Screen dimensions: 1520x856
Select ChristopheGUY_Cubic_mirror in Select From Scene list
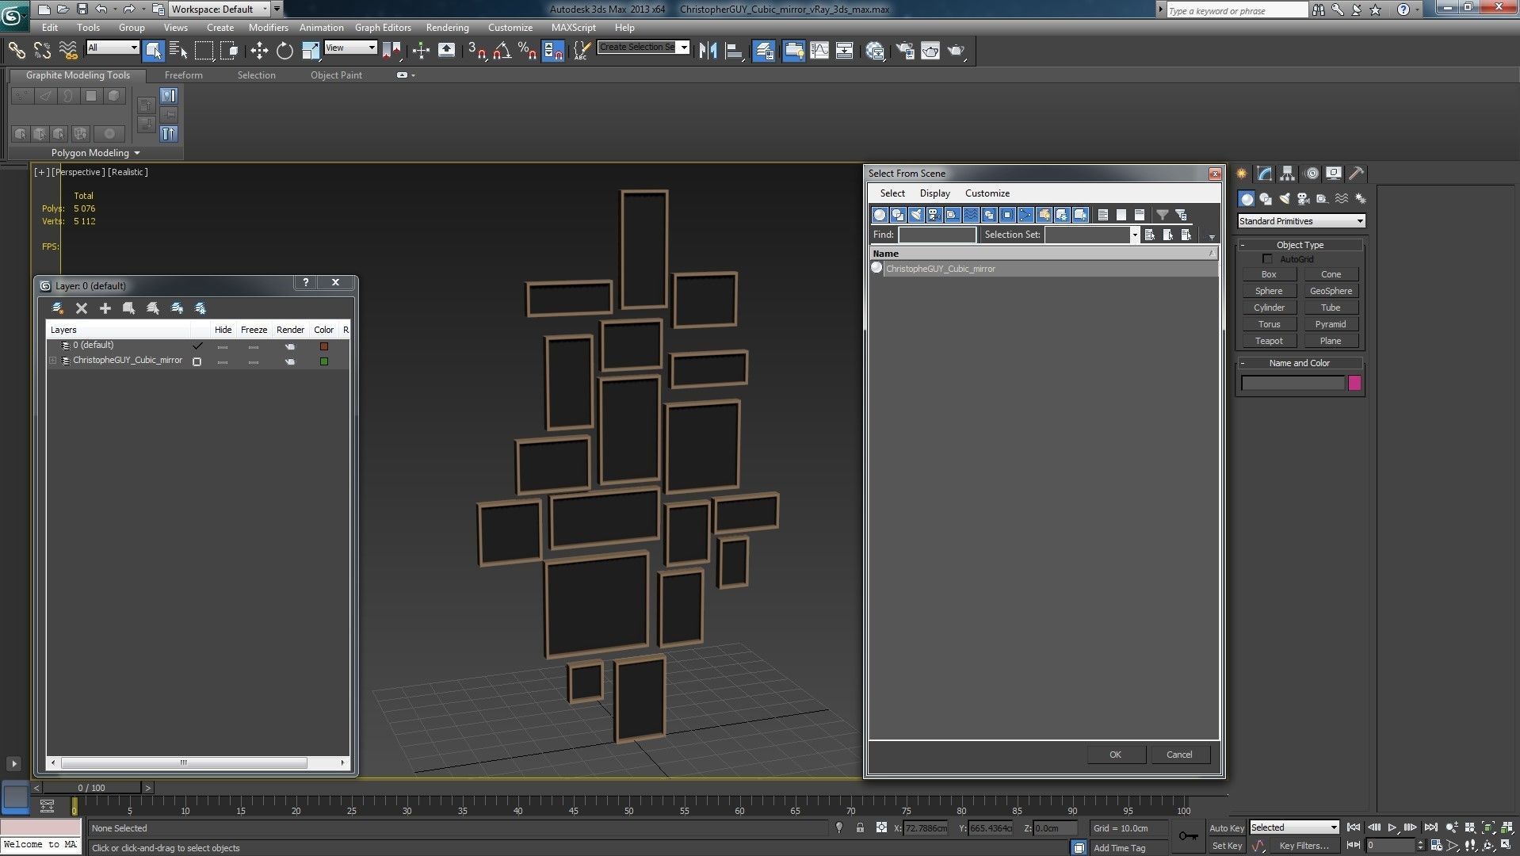click(x=1043, y=269)
